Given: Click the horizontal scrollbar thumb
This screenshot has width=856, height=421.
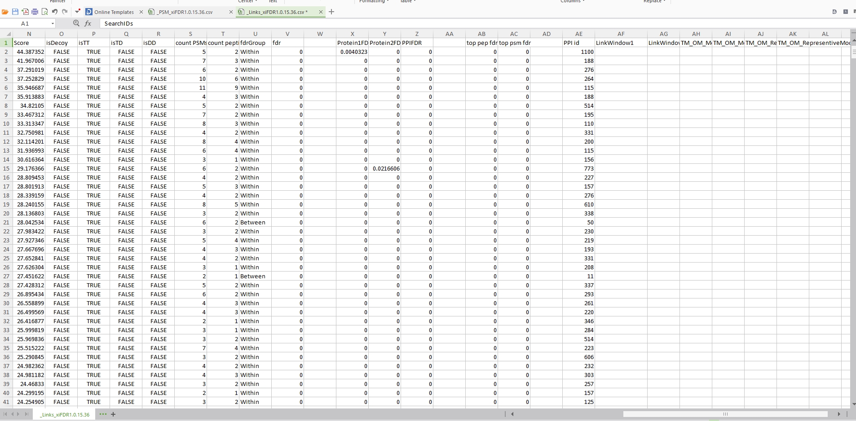Looking at the screenshot, I should coord(725,414).
